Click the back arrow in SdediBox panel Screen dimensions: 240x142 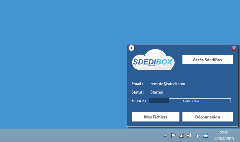pyautogui.click(x=131, y=48)
